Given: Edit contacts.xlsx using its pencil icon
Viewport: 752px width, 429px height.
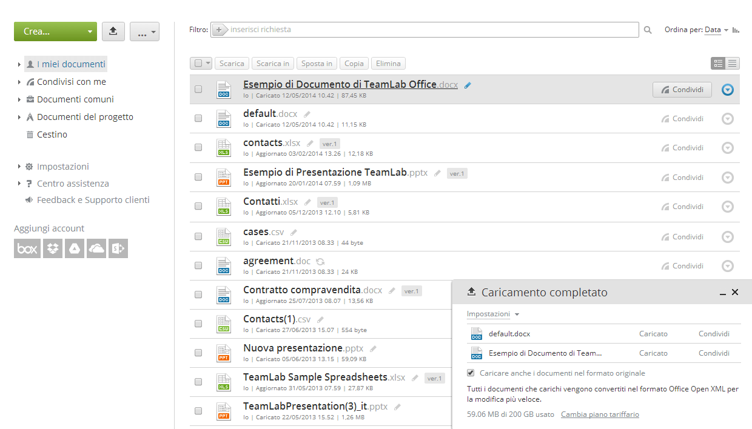Looking at the screenshot, I should (x=310, y=144).
